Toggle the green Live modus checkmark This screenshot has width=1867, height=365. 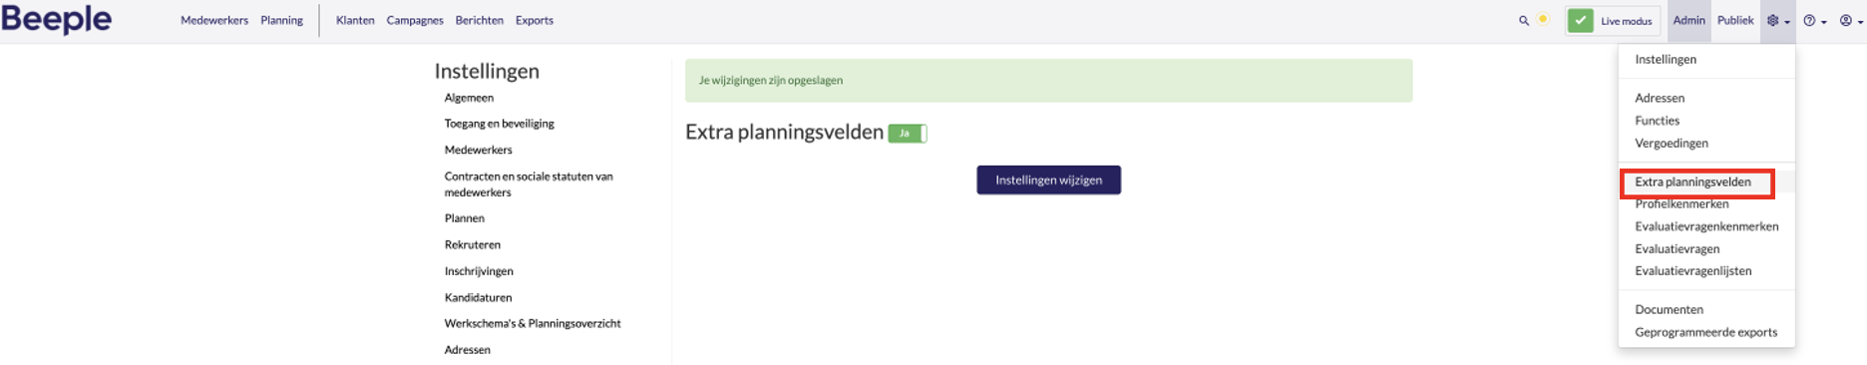1581,20
